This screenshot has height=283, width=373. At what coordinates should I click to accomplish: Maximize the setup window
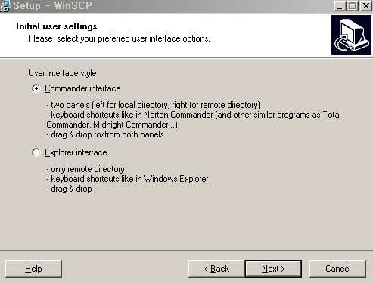coord(353,5)
